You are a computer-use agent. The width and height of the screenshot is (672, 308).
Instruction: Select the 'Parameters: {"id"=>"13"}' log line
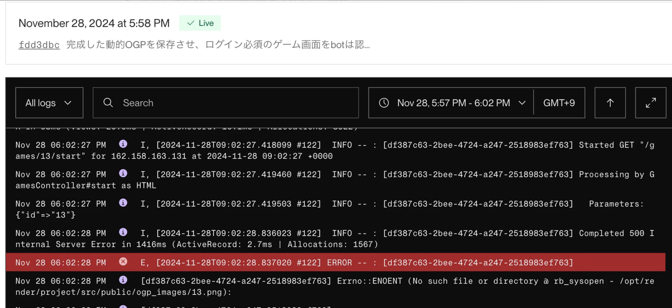click(x=335, y=209)
